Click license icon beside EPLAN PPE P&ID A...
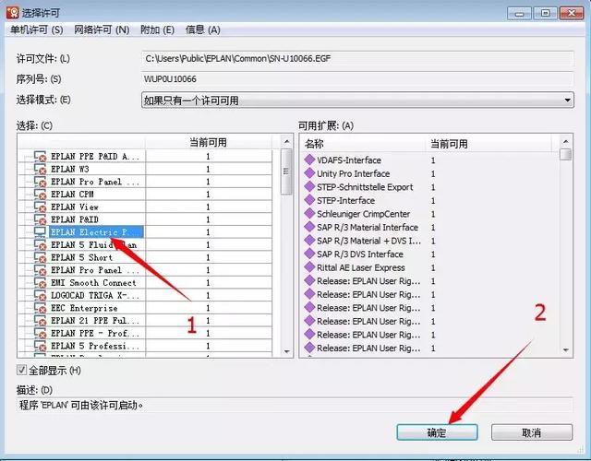The height and width of the screenshot is (461, 591). click(x=41, y=156)
